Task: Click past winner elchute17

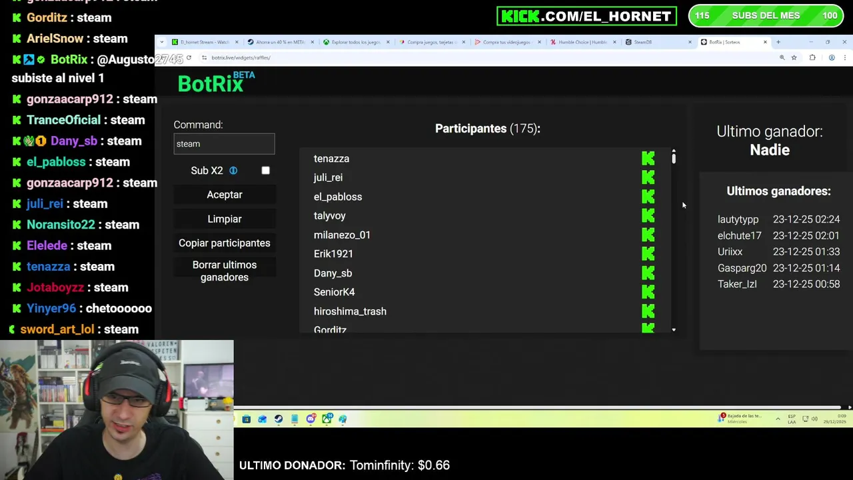Action: [739, 235]
